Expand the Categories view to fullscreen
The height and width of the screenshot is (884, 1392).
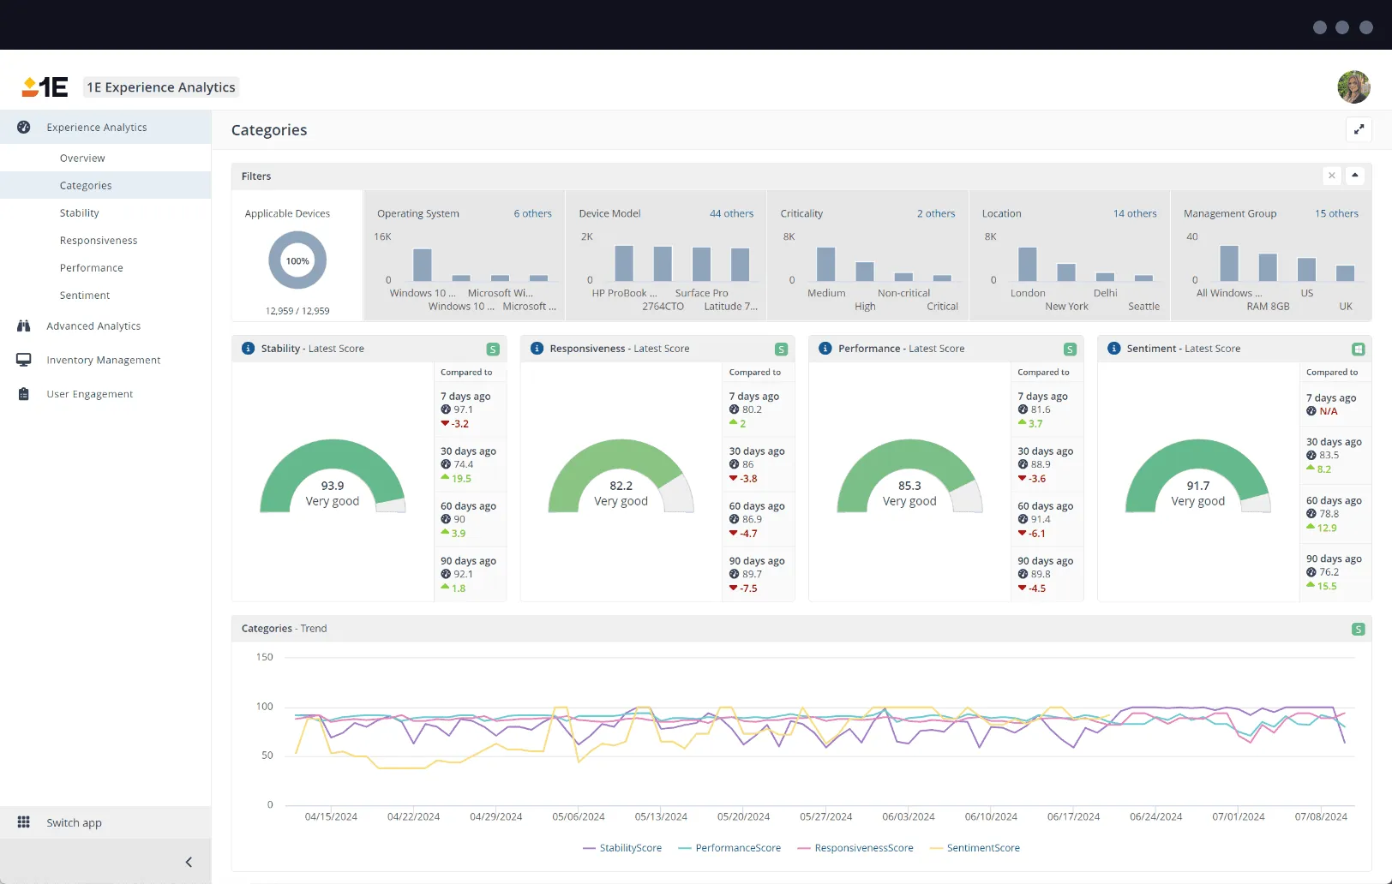pyautogui.click(x=1359, y=129)
